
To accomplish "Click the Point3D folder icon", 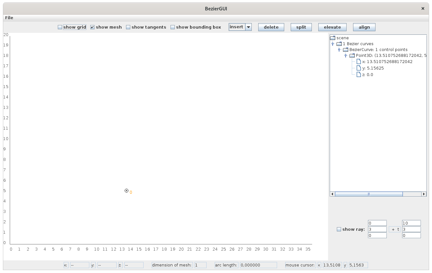I will coord(352,56).
